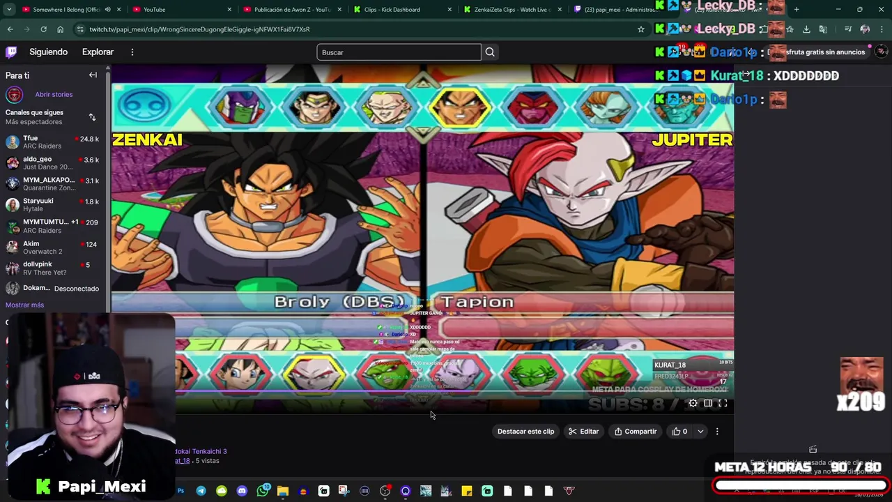Switch the clip player to fullscreen

723,403
